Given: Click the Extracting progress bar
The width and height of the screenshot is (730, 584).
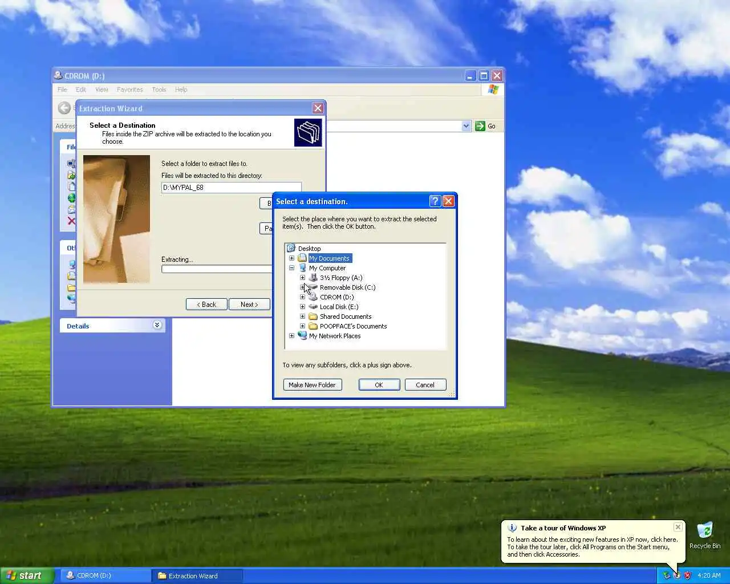Looking at the screenshot, I should pos(217,269).
